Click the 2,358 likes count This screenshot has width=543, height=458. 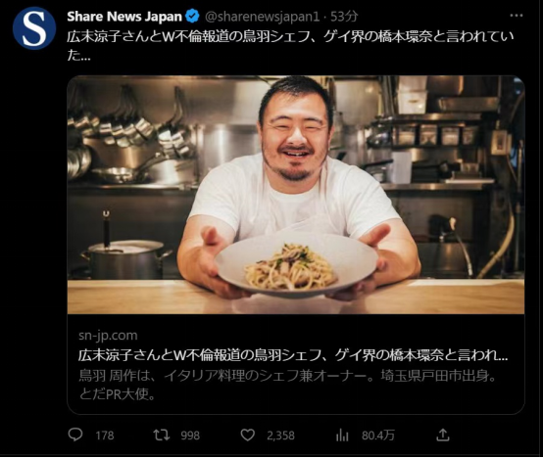(x=280, y=435)
